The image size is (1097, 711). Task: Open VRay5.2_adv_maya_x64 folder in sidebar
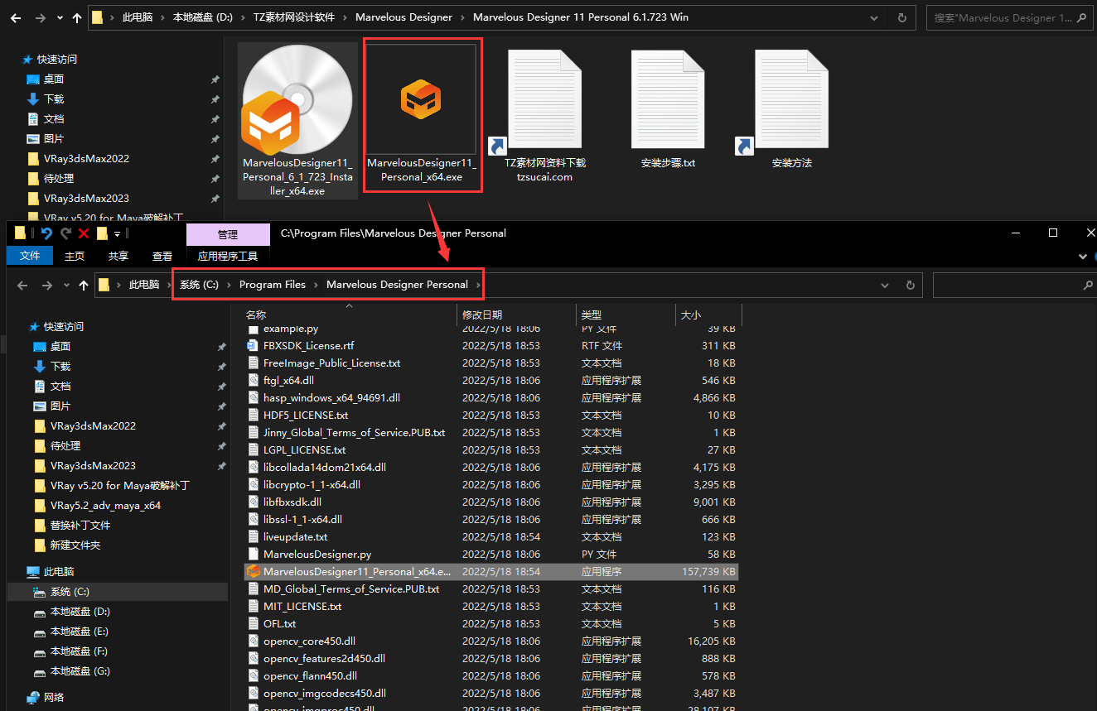point(105,506)
